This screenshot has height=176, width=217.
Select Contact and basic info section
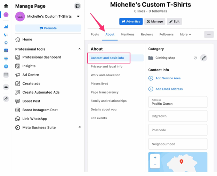116,58
